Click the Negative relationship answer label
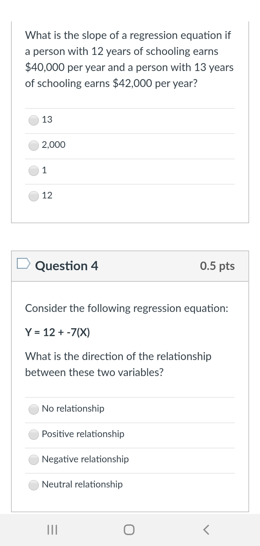The width and height of the screenshot is (260, 546). tap(85, 459)
